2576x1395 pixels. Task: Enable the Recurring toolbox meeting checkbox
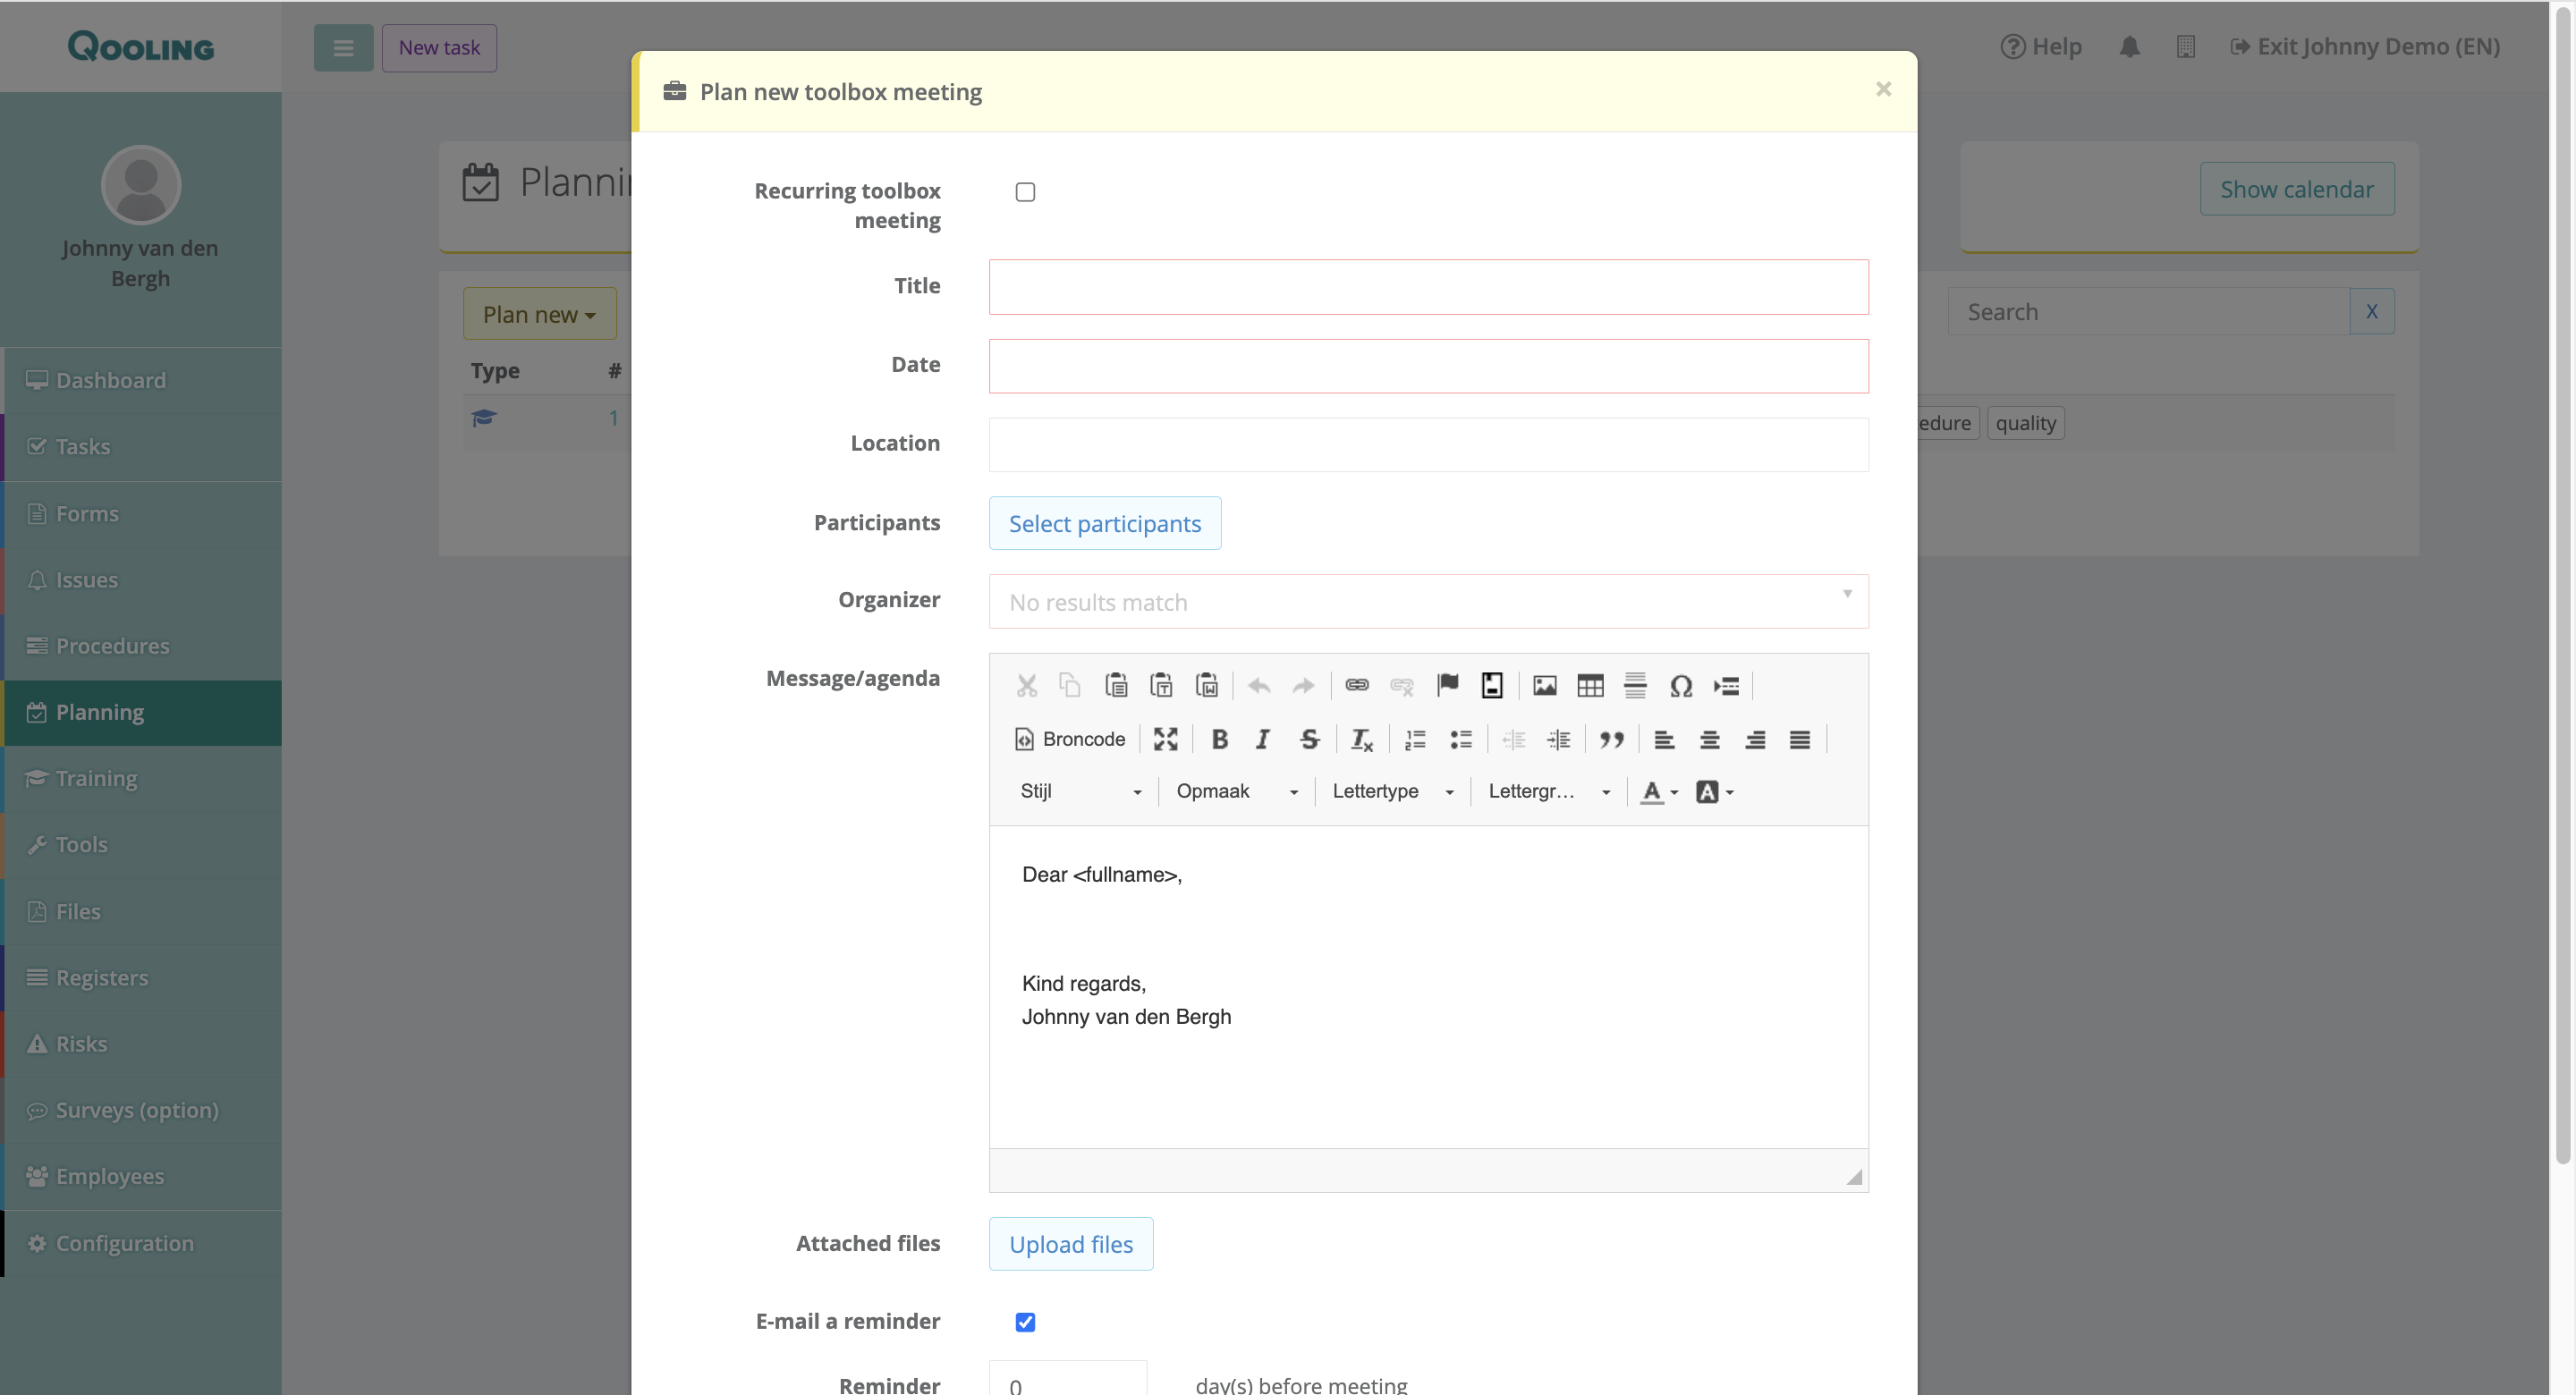pyautogui.click(x=1025, y=192)
